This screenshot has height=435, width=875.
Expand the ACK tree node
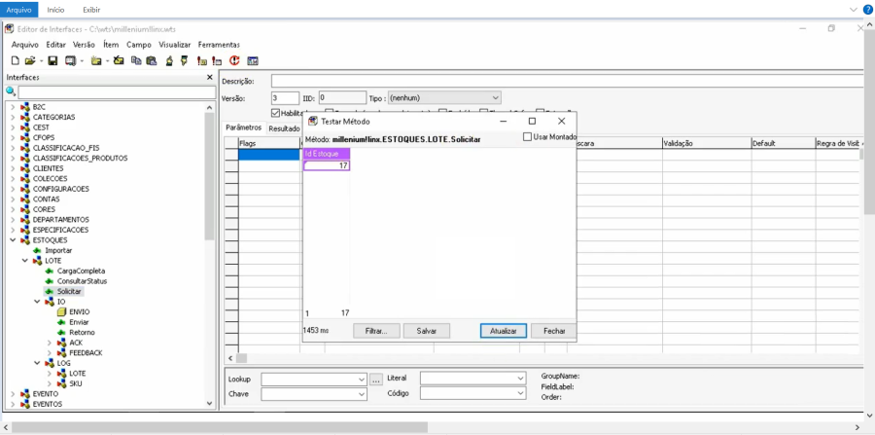tap(50, 343)
